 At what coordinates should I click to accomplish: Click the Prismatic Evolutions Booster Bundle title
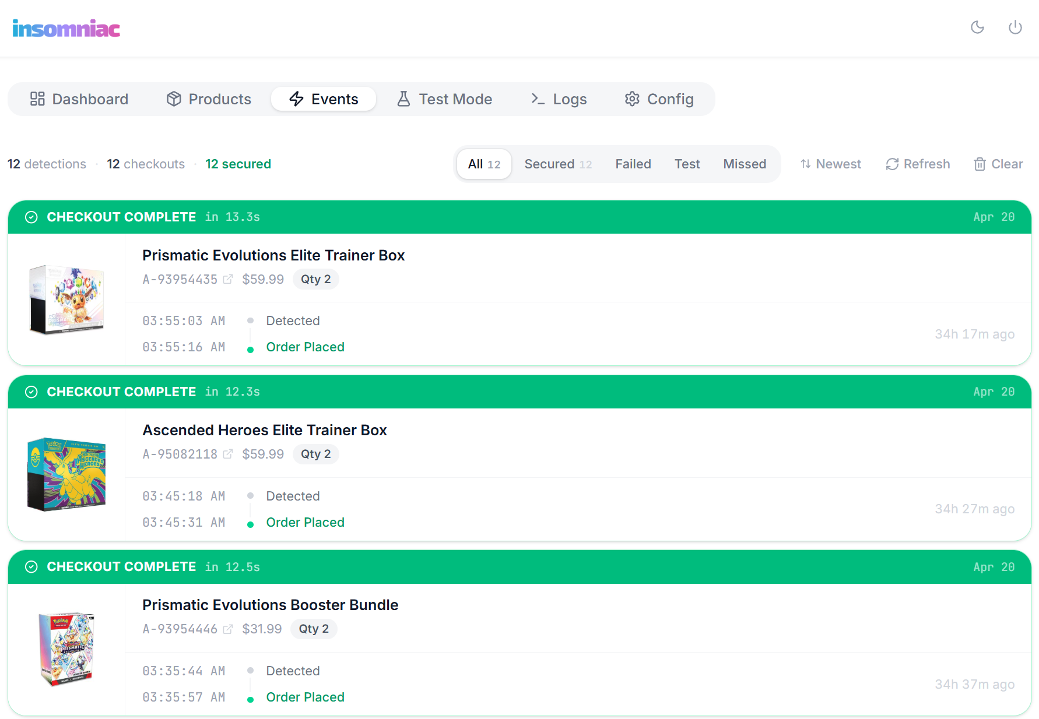coord(271,605)
